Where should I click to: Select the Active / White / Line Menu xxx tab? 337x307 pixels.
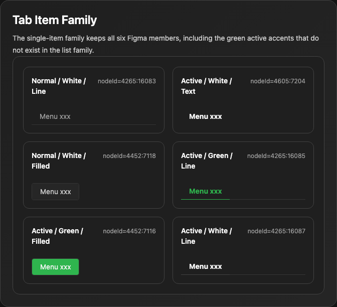click(x=205, y=266)
